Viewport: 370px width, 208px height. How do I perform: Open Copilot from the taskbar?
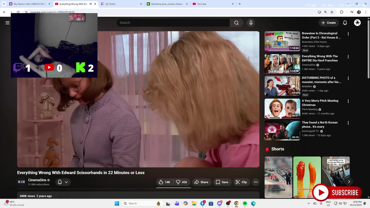click(x=186, y=203)
